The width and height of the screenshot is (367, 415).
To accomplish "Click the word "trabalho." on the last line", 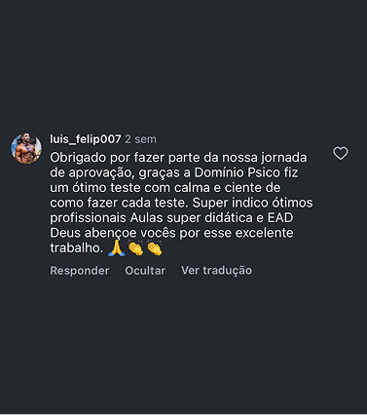I will 77,247.
